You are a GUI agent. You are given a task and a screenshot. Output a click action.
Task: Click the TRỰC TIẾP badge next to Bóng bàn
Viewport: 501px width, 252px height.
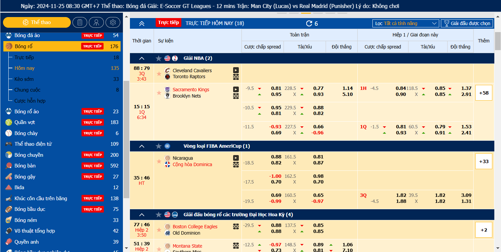[93, 166]
